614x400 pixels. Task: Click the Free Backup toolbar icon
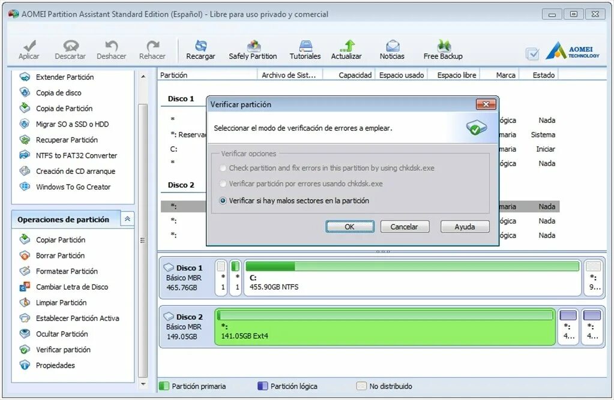click(x=443, y=50)
